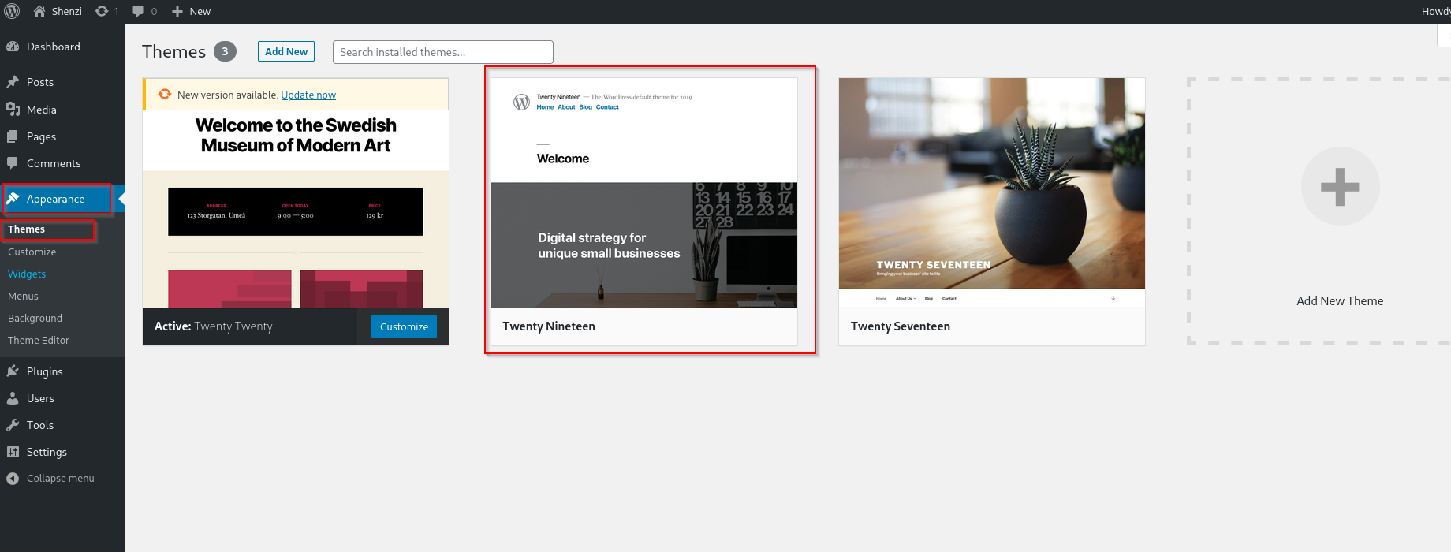
Task: Click the Twenty Nineteen theme name
Action: [x=549, y=326]
